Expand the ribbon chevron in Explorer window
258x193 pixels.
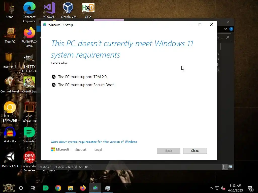226,29
